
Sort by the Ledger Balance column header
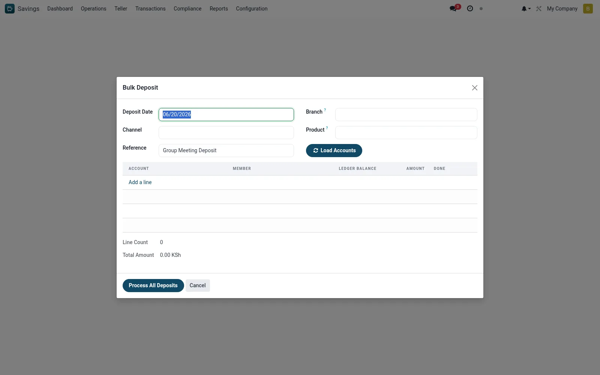(x=357, y=169)
